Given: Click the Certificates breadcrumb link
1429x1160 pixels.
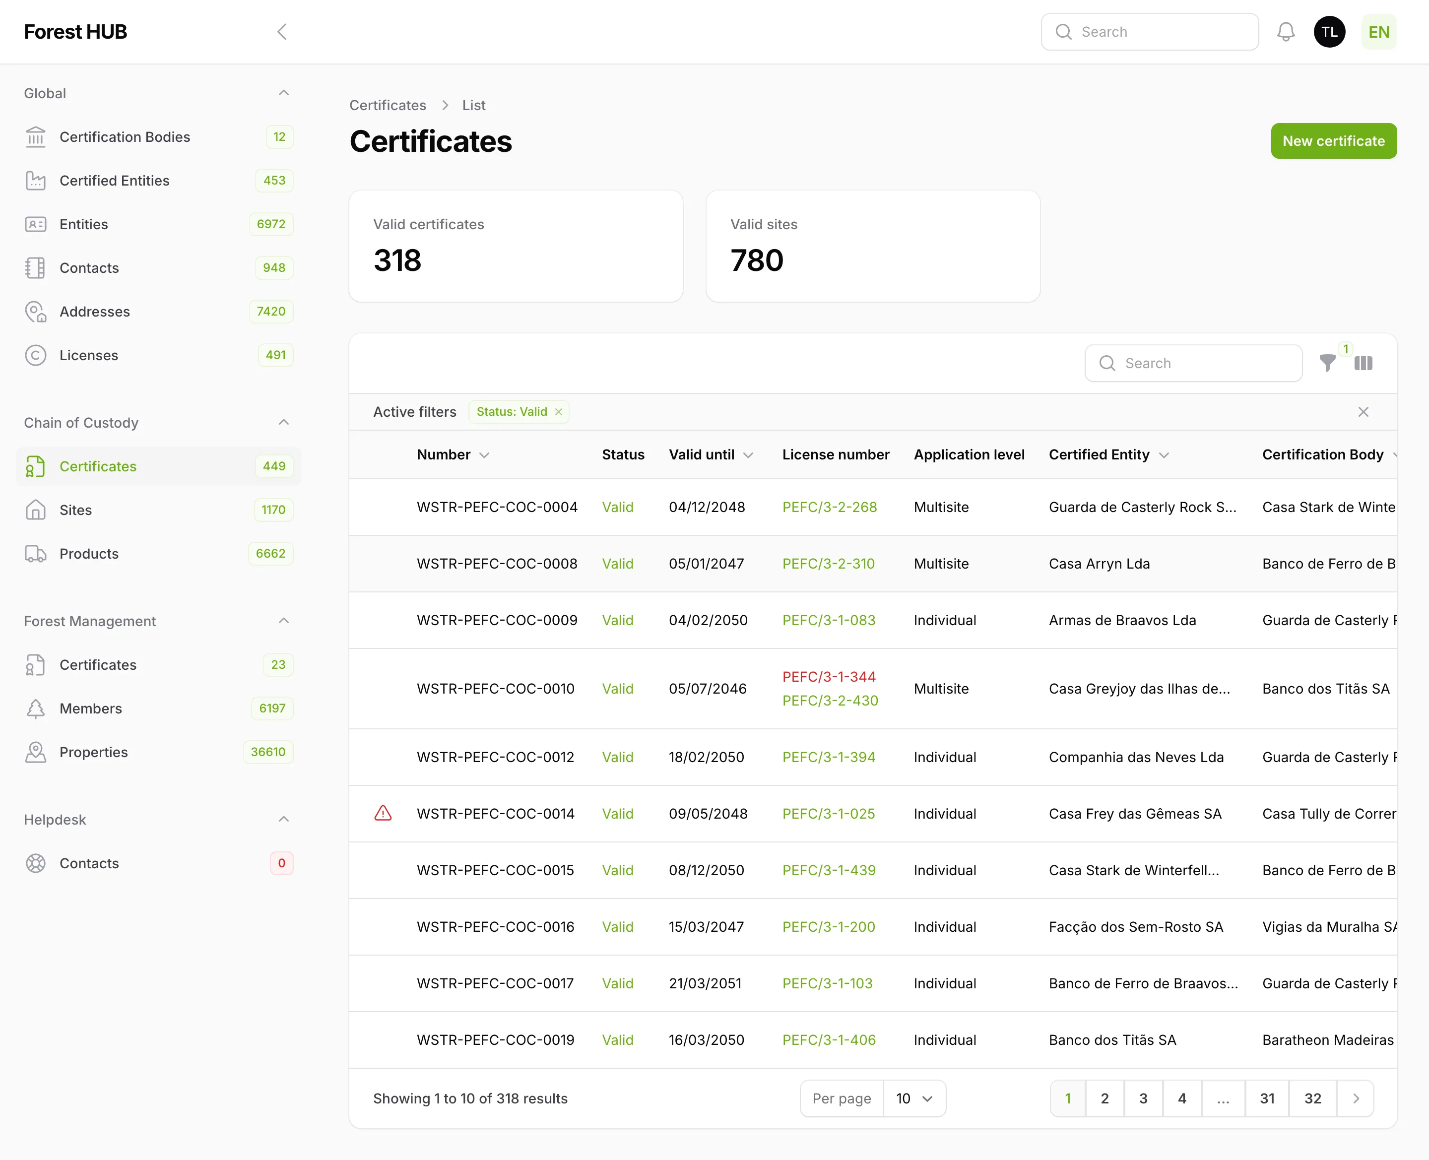Looking at the screenshot, I should pyautogui.click(x=388, y=106).
